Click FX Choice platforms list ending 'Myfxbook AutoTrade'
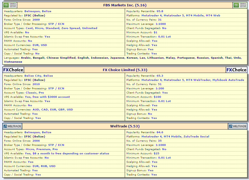 (x=193, y=80)
